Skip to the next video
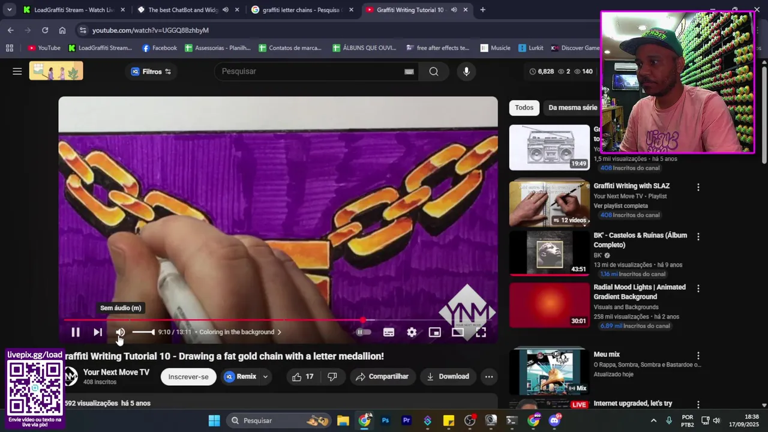The image size is (768, 432). pyautogui.click(x=98, y=332)
